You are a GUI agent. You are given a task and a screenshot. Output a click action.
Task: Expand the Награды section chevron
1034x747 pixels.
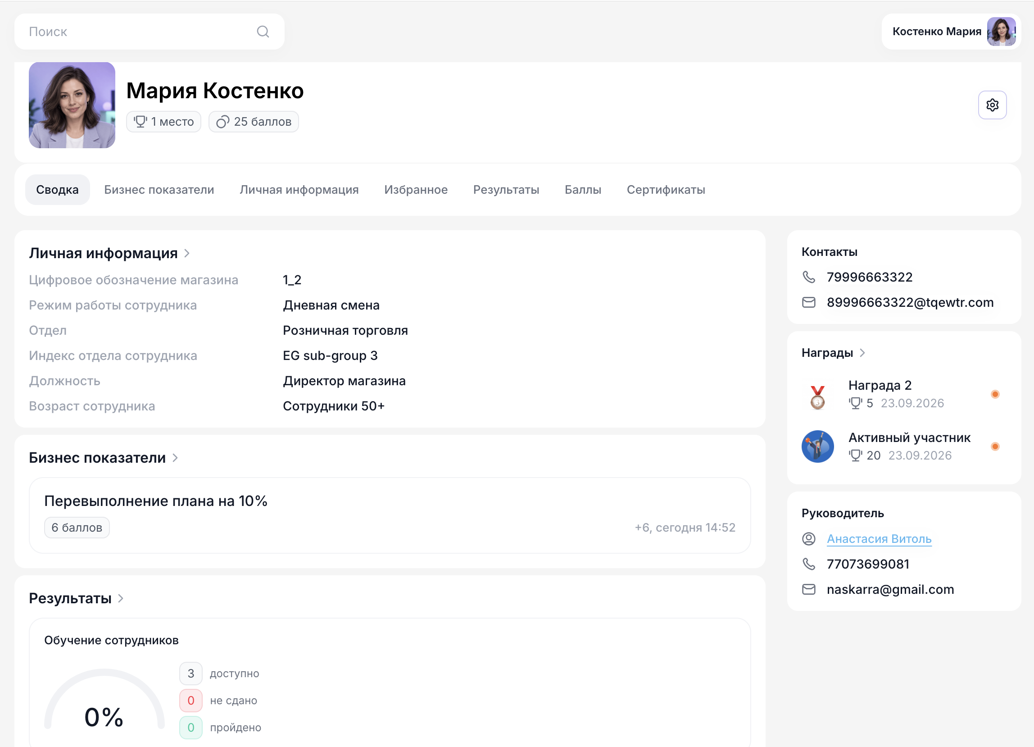click(862, 352)
